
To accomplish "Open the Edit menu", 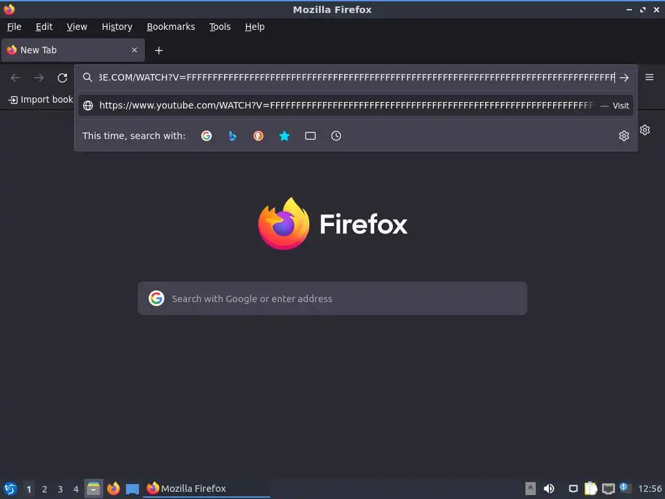I will point(44,27).
